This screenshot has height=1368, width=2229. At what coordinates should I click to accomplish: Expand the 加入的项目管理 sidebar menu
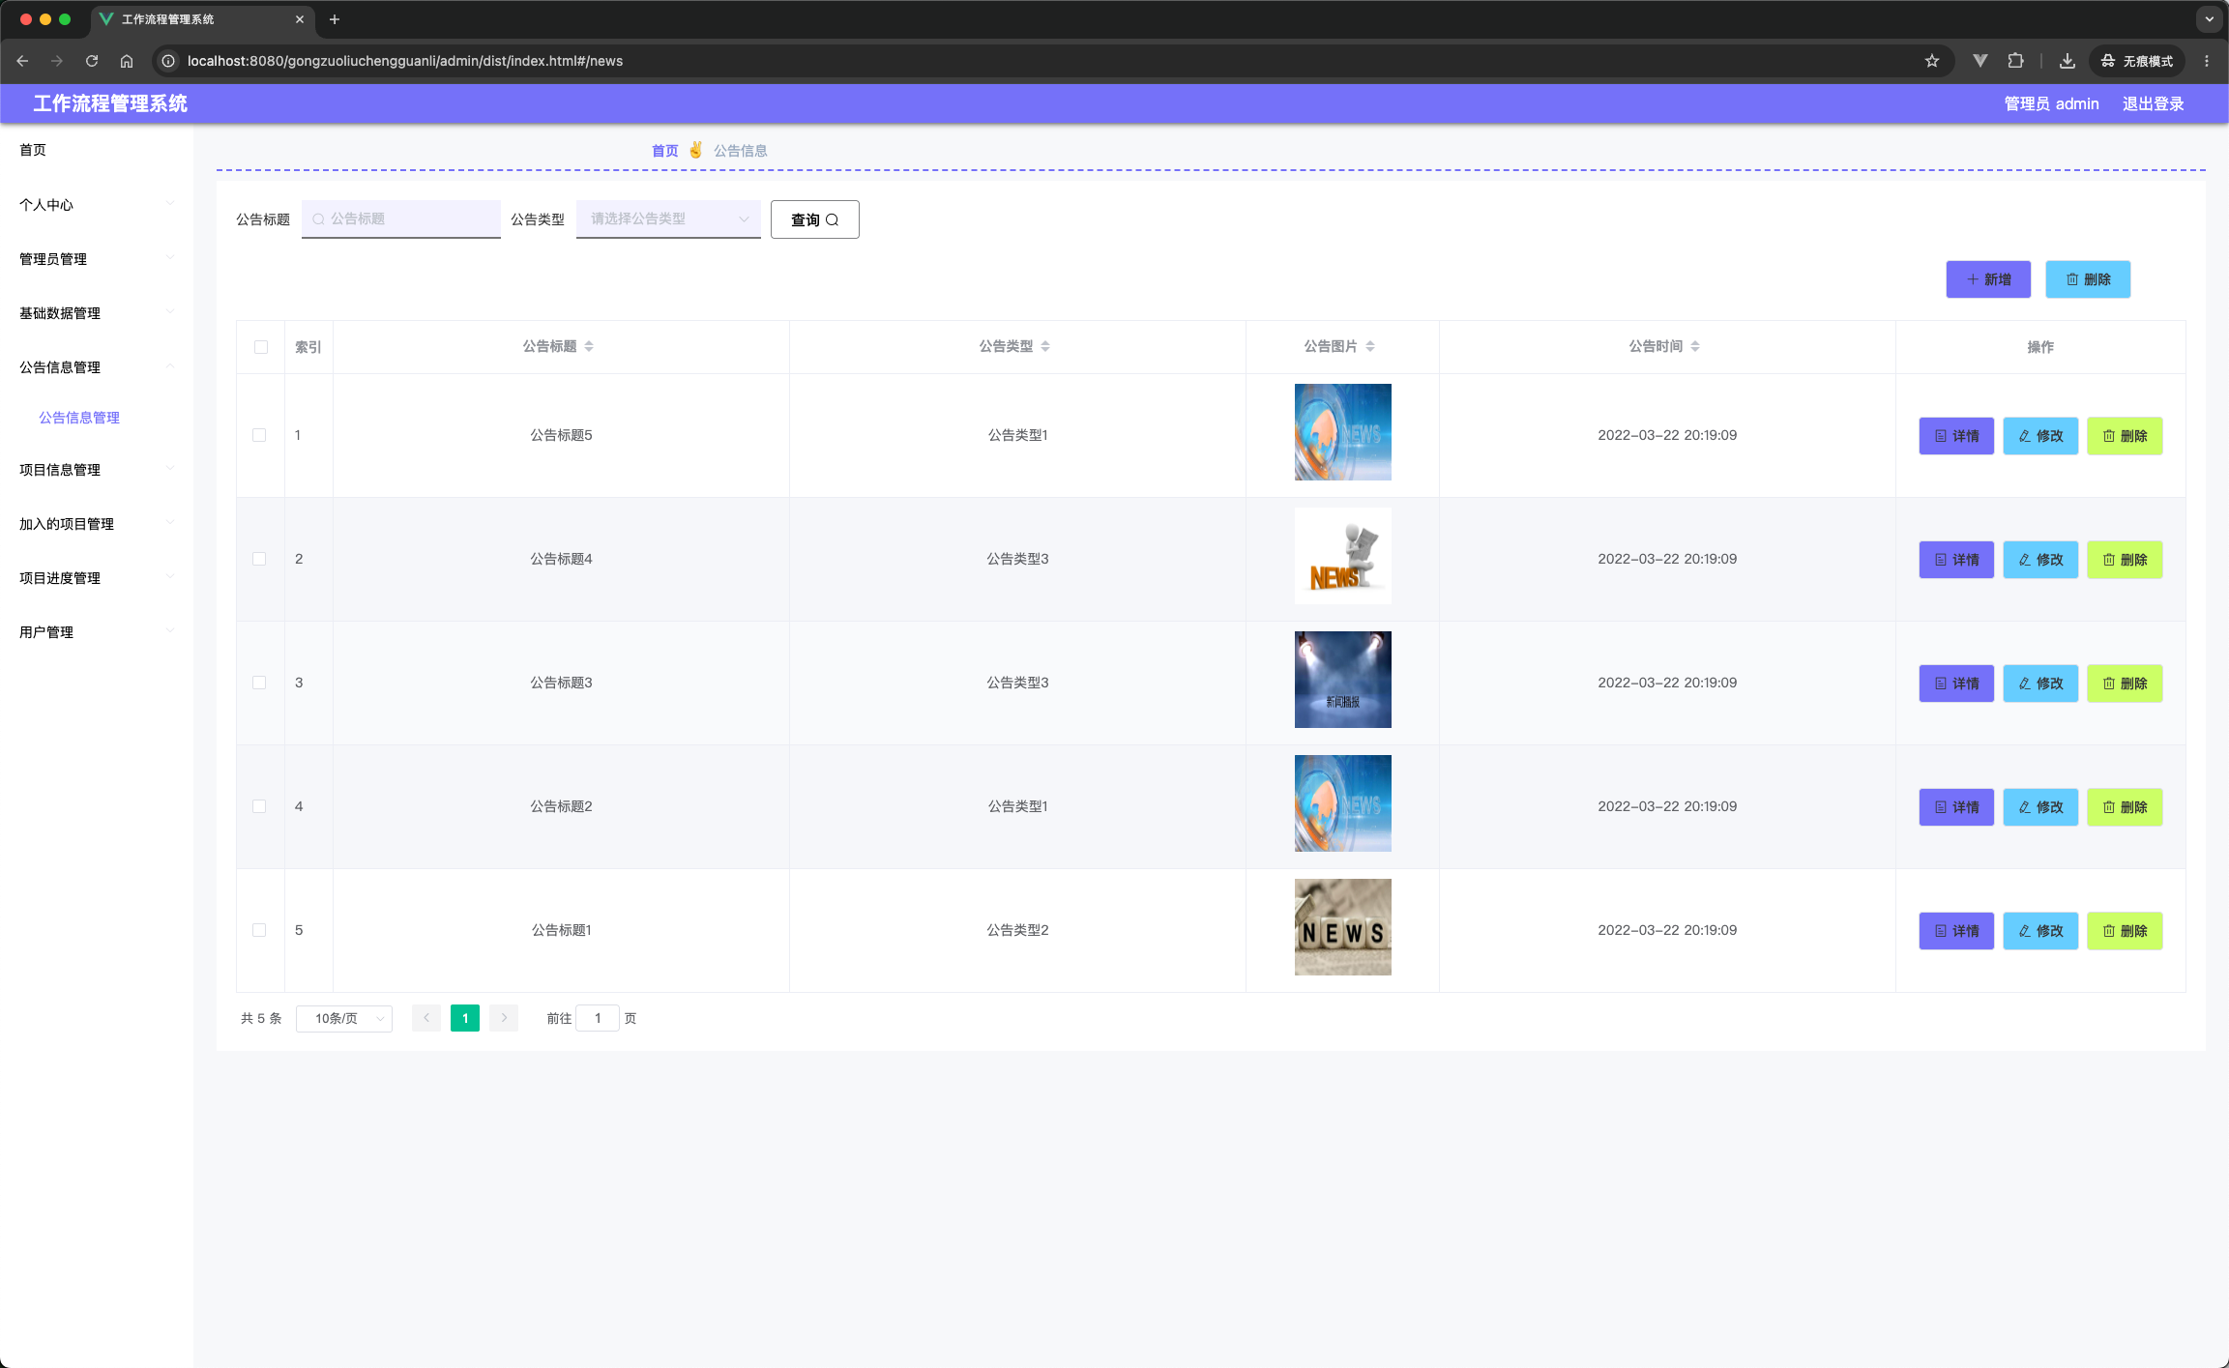pos(97,523)
